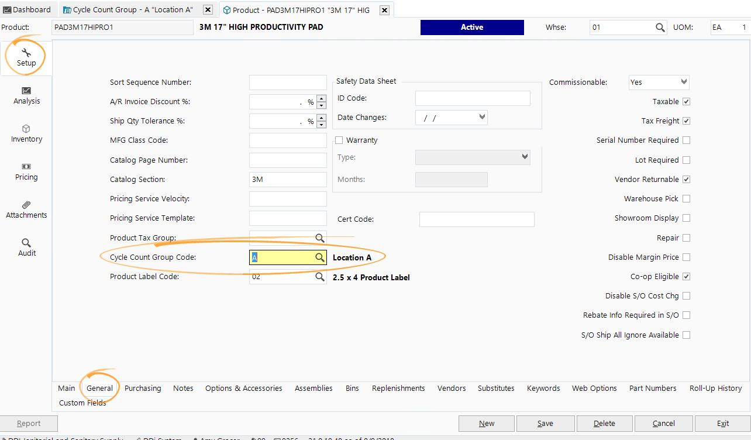This screenshot has height=440, width=751.
Task: Enable the Lot Required checkbox
Action: pyautogui.click(x=686, y=160)
